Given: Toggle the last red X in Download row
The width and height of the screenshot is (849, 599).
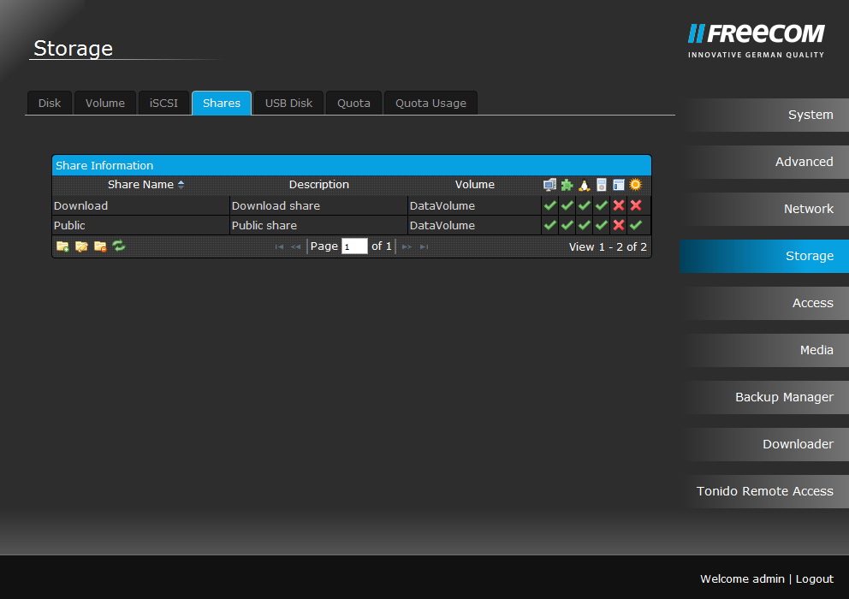Looking at the screenshot, I should (635, 205).
